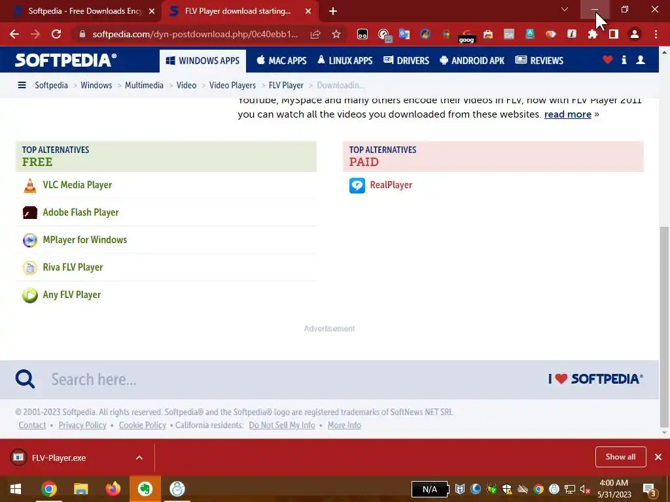Go to the Multimedia breadcrumb
The width and height of the screenshot is (670, 502).
click(144, 85)
